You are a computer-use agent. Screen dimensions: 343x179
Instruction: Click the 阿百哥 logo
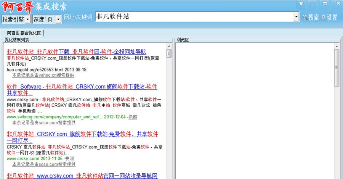click(x=18, y=7)
